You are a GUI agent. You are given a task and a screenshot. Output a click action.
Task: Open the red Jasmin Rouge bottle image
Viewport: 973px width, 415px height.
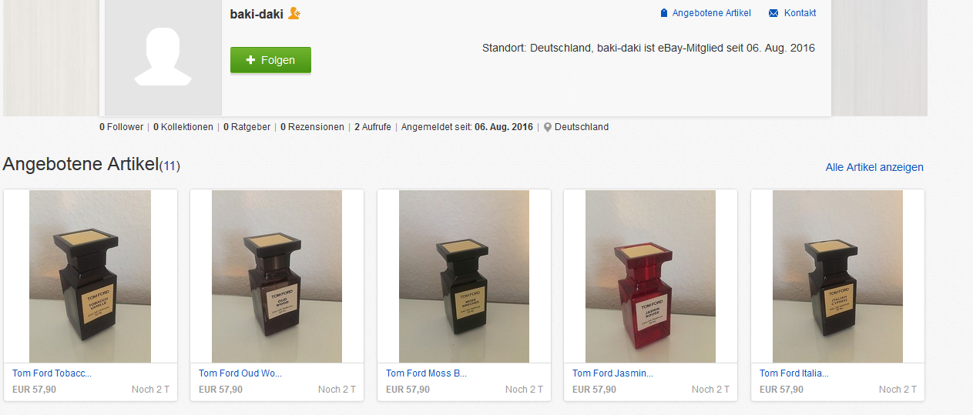tap(650, 276)
